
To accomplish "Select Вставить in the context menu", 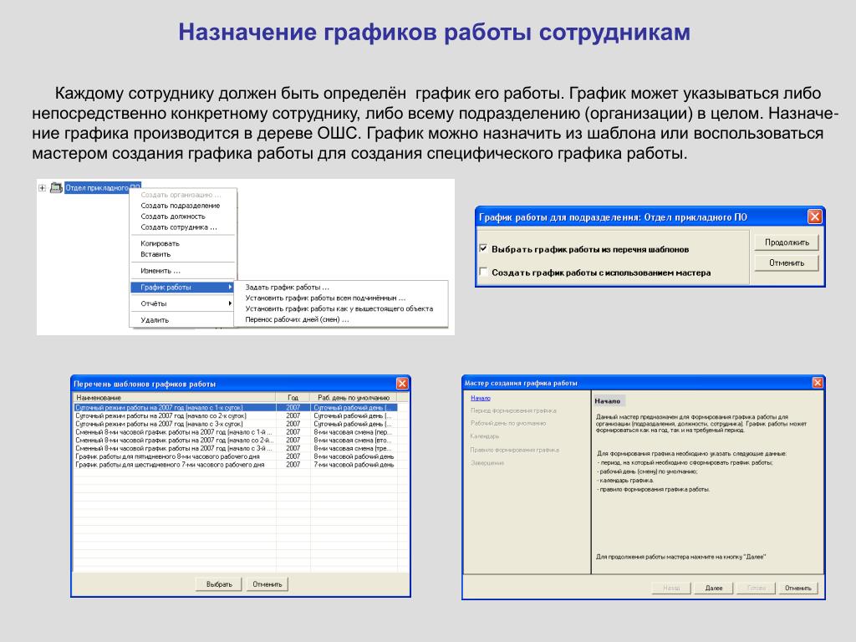I will 155,254.
